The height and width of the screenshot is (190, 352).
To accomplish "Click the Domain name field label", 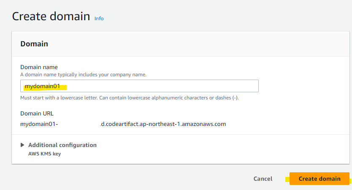I will 39,67.
